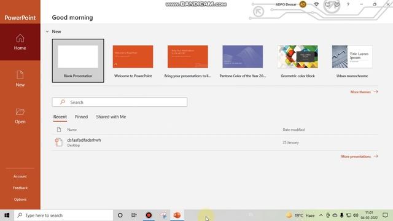This screenshot has height=221, width=393.
Task: Open PowerPoint Options
Action: [x=20, y=200]
